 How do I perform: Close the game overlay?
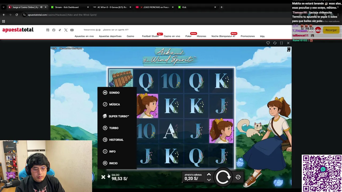(x=288, y=43)
